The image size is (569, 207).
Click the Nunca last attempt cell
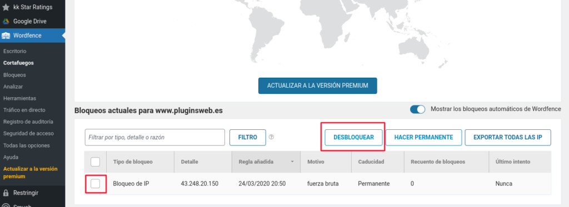pyautogui.click(x=503, y=184)
